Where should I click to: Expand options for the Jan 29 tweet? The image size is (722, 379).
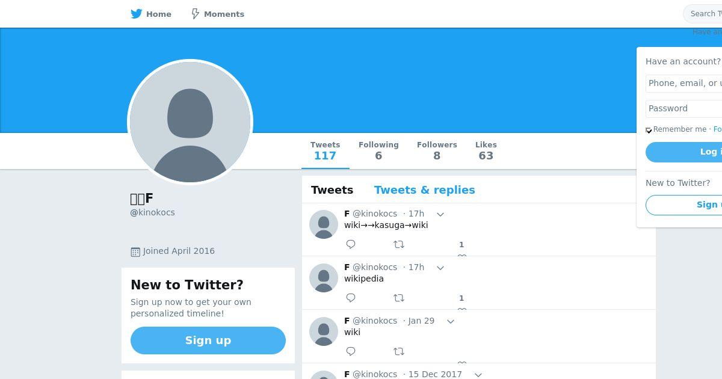click(x=451, y=321)
